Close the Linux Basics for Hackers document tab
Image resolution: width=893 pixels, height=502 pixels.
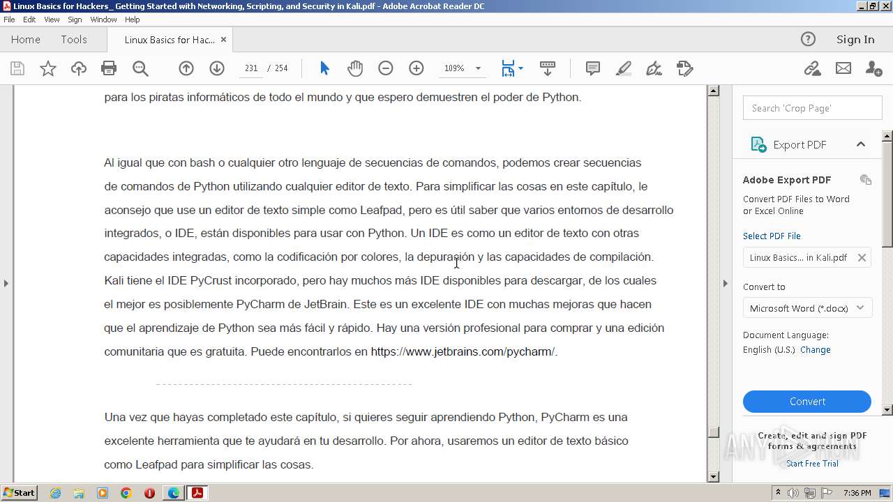[x=223, y=40]
